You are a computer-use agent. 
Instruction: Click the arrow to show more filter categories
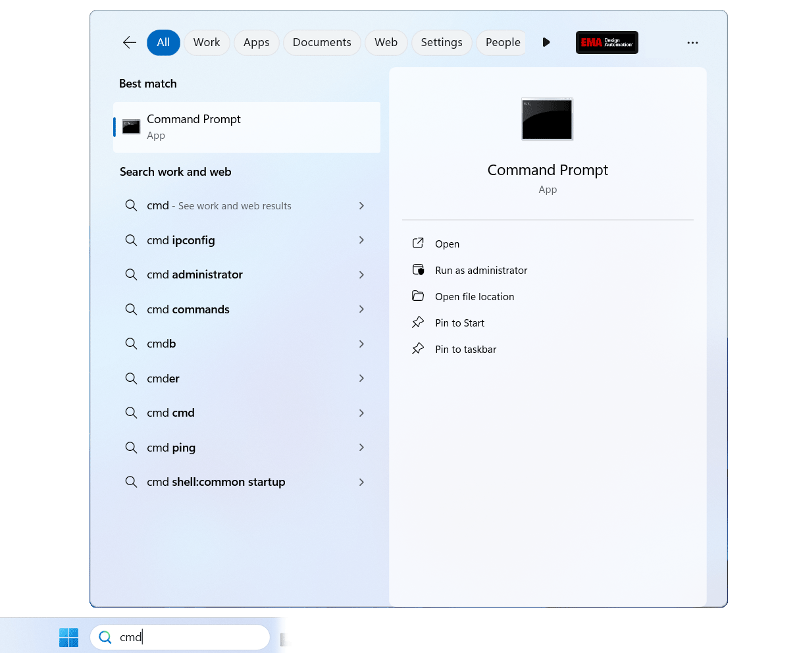[546, 42]
